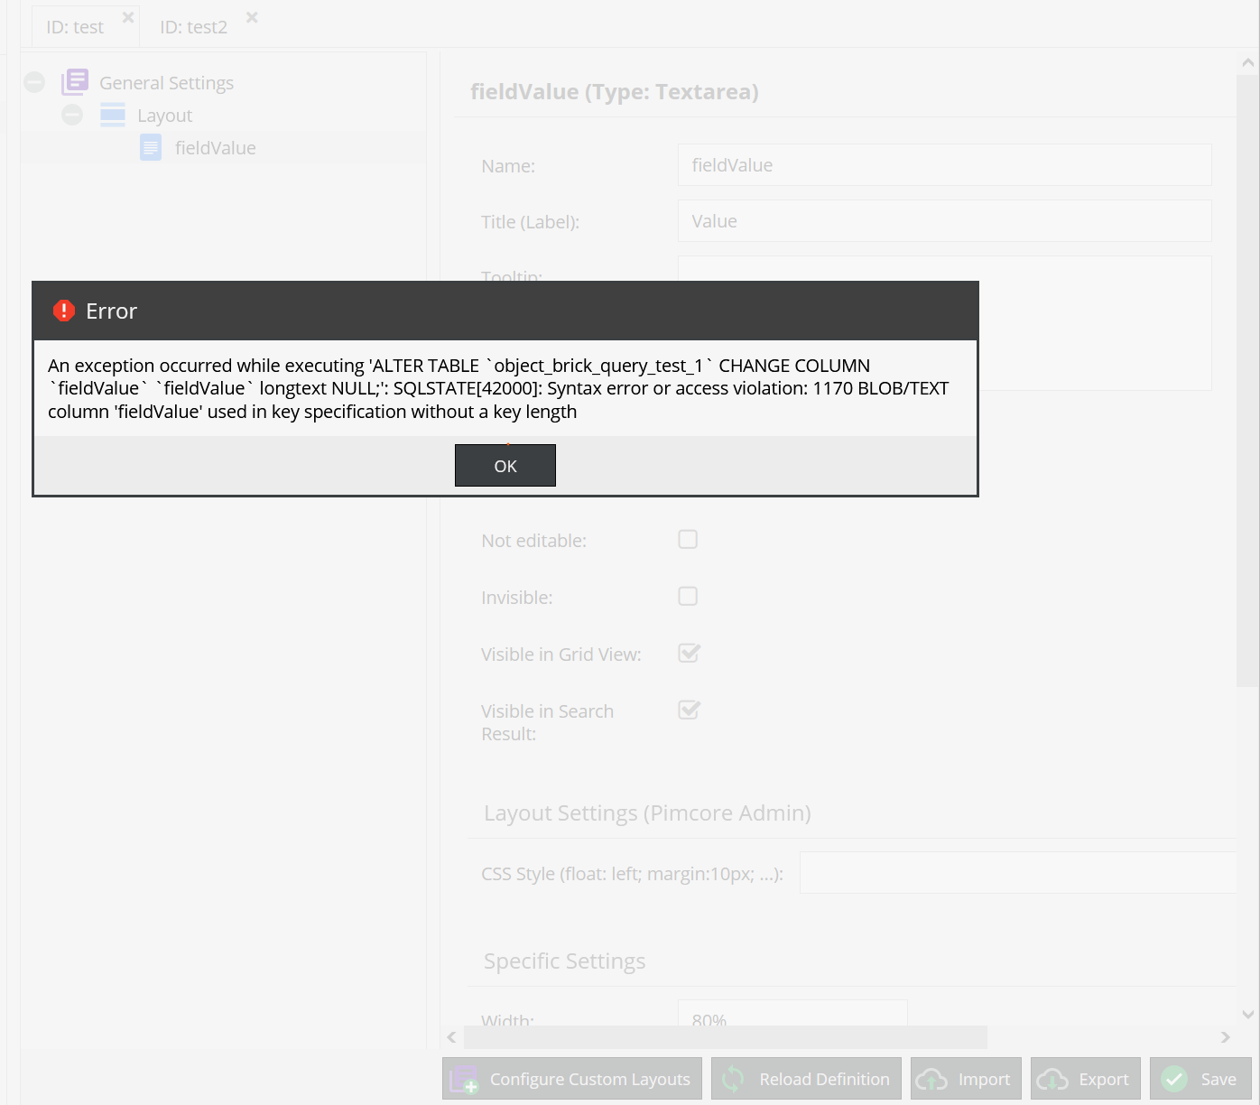Screen dimensions: 1260x1105
Task: Collapse the General Settings tree node
Action: [33, 81]
